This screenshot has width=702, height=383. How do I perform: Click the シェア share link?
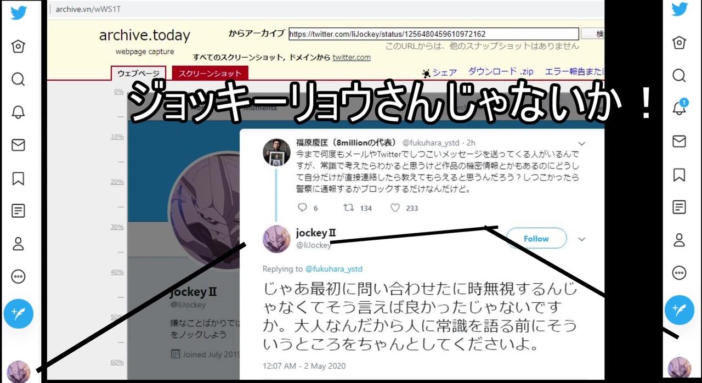coord(439,72)
